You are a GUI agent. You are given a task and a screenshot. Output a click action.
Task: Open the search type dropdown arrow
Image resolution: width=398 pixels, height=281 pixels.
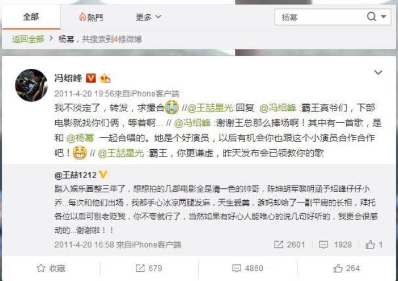click(384, 17)
